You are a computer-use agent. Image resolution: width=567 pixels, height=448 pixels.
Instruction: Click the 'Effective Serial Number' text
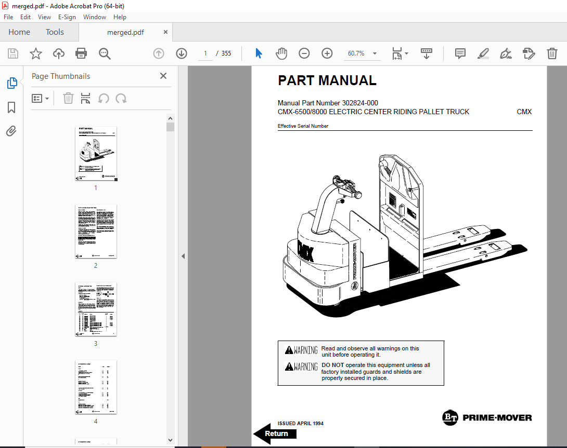pos(303,126)
